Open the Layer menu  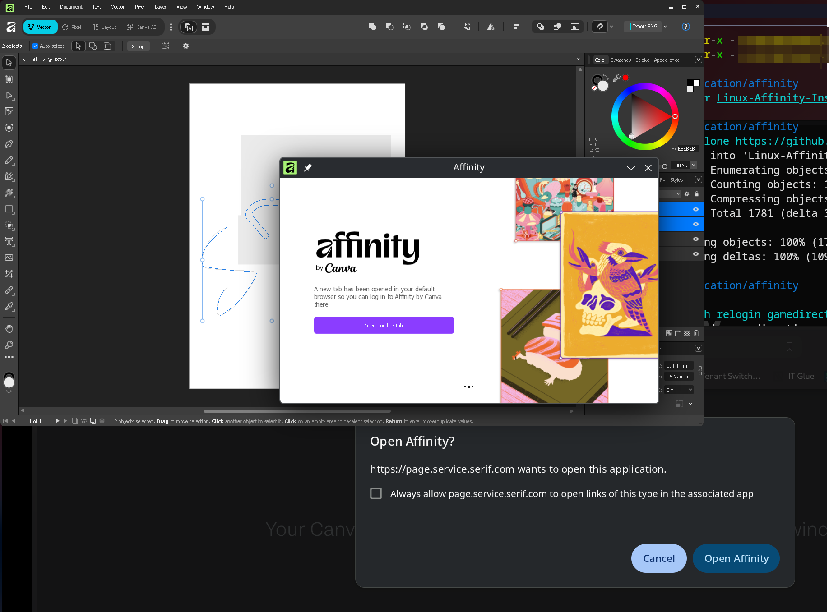[x=161, y=7]
